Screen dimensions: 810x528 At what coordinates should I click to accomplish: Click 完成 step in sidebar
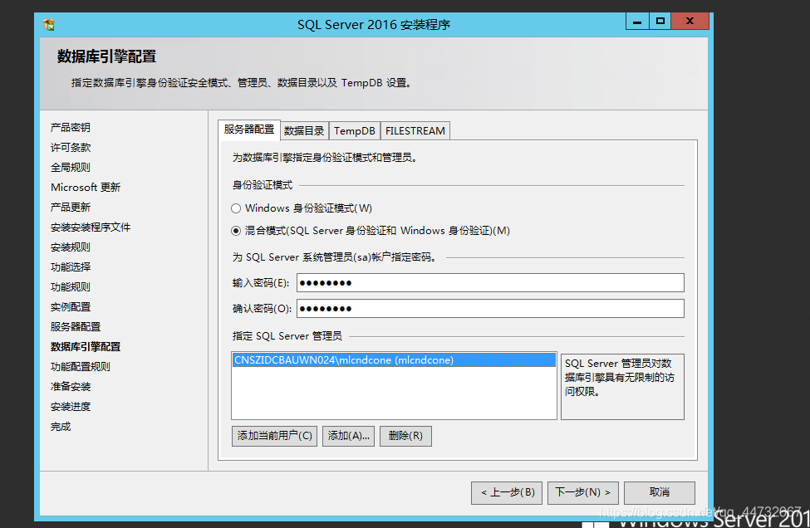tap(61, 427)
